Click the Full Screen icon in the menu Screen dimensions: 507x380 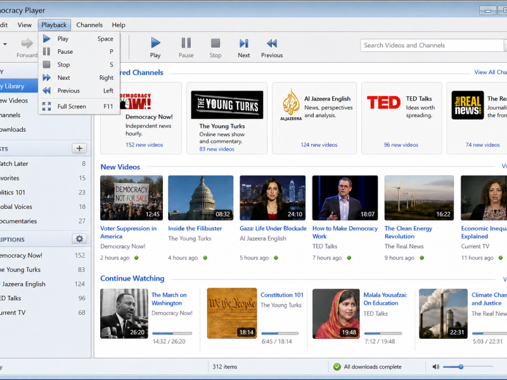tap(46, 106)
